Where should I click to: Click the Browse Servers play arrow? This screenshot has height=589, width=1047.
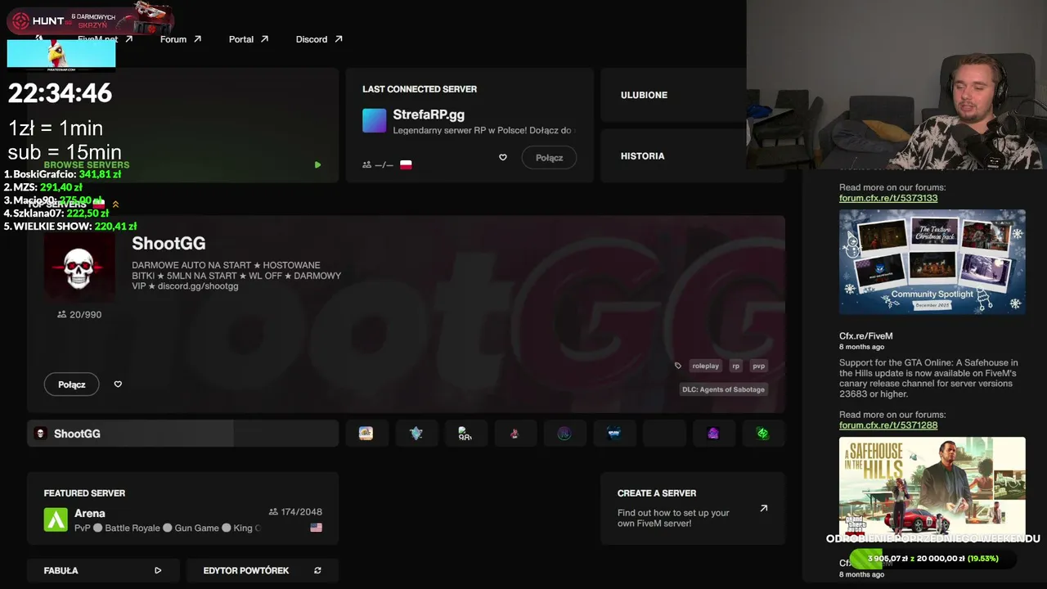coord(317,165)
